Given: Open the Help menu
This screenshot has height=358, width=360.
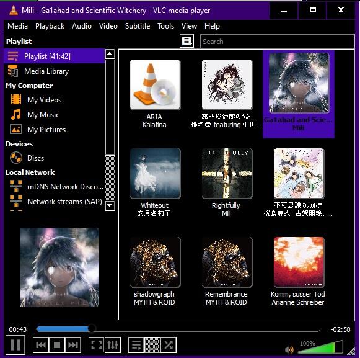Looking at the screenshot, I should coord(212,26).
